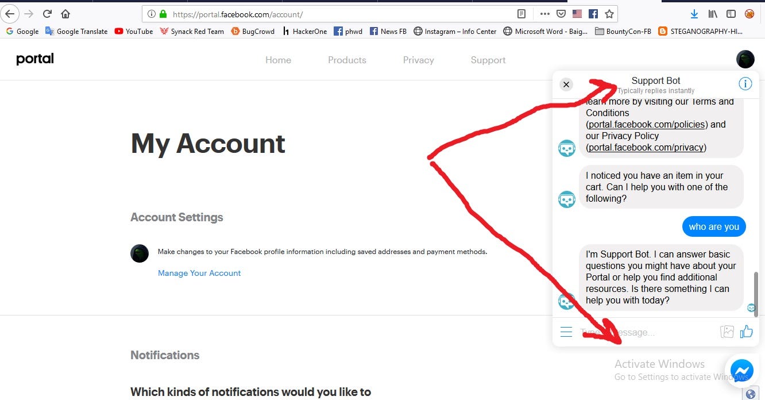Image resolution: width=765 pixels, height=400 pixels.
Task: Open the Google bookmark
Action: (22, 31)
